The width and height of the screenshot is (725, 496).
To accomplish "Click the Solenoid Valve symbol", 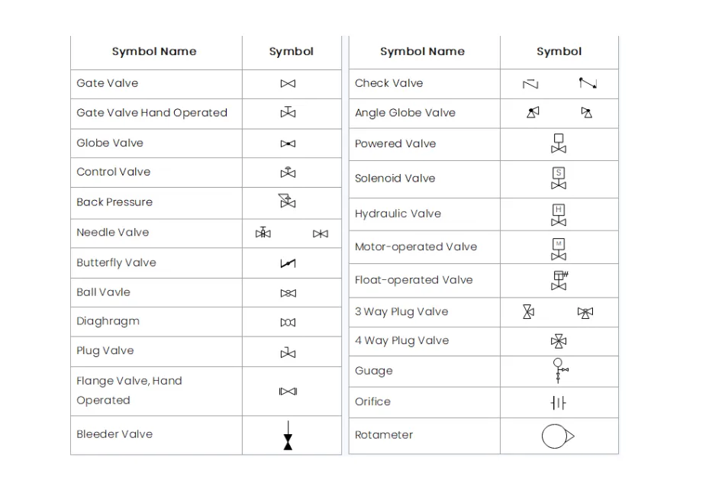I will [x=559, y=179].
